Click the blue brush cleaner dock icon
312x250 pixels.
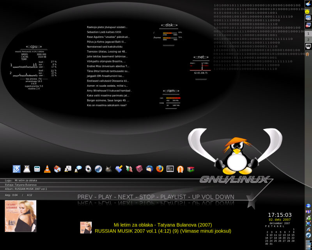pyautogui.click(x=119, y=169)
